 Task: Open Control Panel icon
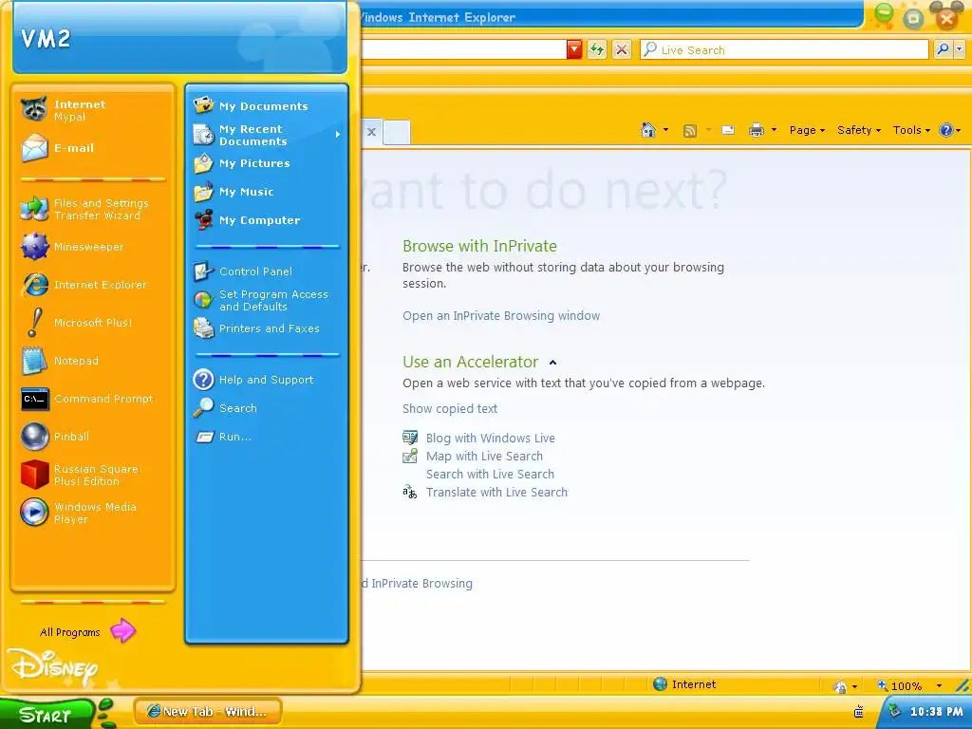coord(203,271)
